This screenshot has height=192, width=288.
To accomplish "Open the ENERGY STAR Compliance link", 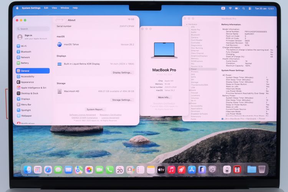I will (x=84, y=118).
